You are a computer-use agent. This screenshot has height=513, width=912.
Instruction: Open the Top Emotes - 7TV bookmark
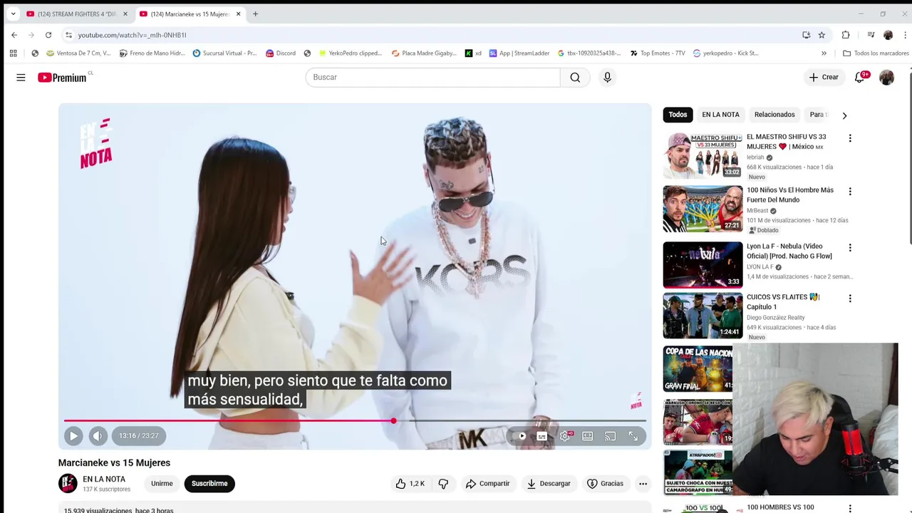click(657, 53)
